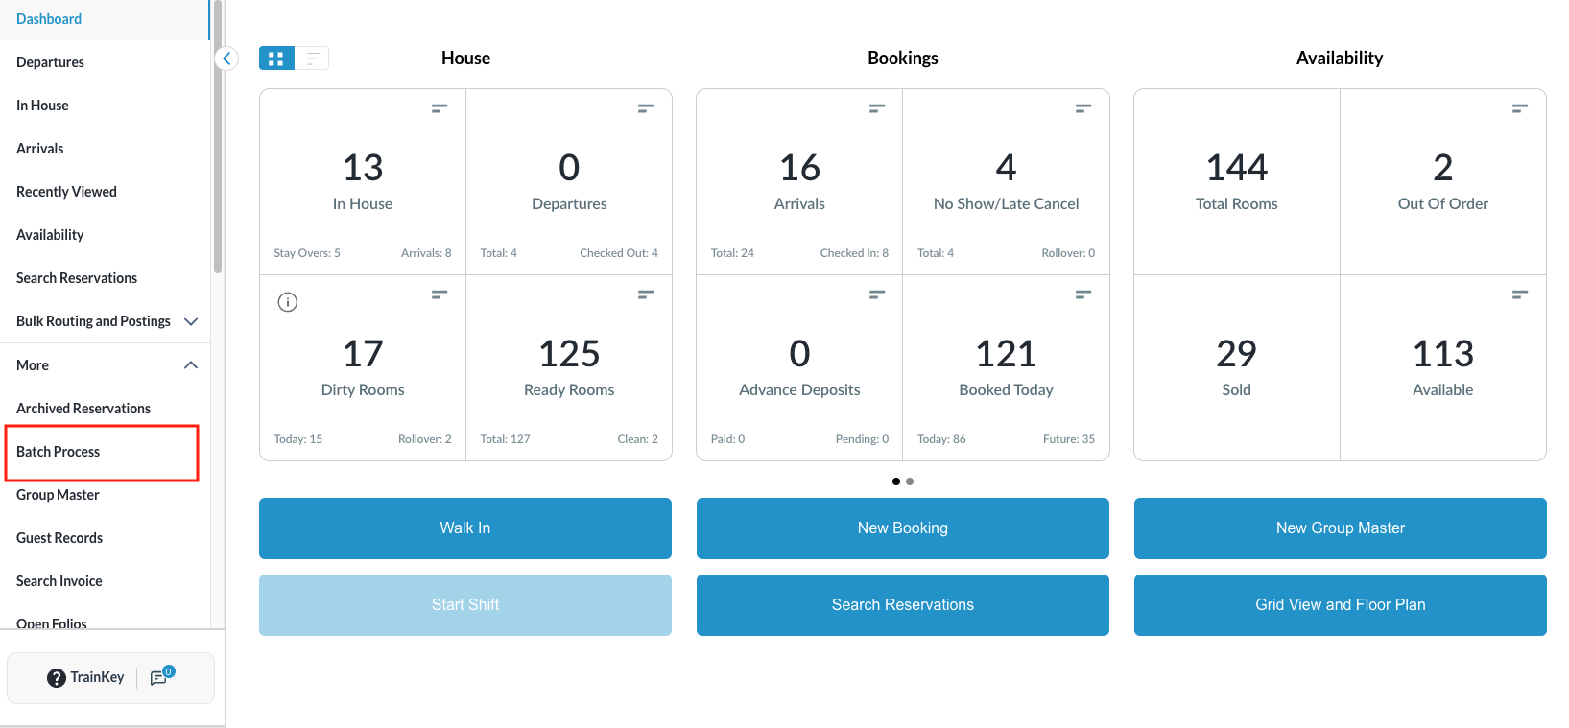The width and height of the screenshot is (1569, 728).
Task: Switch to list view layout
Action: [312, 59]
